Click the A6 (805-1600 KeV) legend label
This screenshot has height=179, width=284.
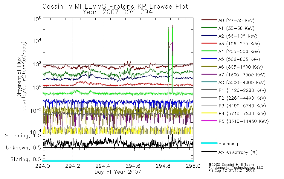[x=241, y=67]
